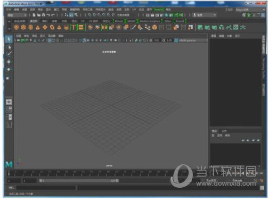Image resolution: width=269 pixels, height=199 pixels.
Task: Click the Mirror shelf icon with green brackets
Action: pyautogui.click(x=105, y=27)
